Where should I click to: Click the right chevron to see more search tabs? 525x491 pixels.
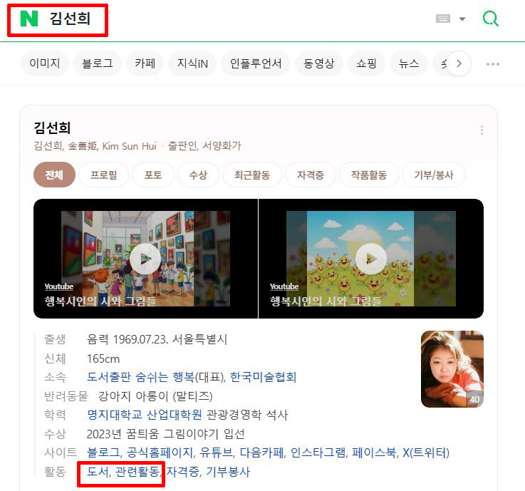click(459, 63)
